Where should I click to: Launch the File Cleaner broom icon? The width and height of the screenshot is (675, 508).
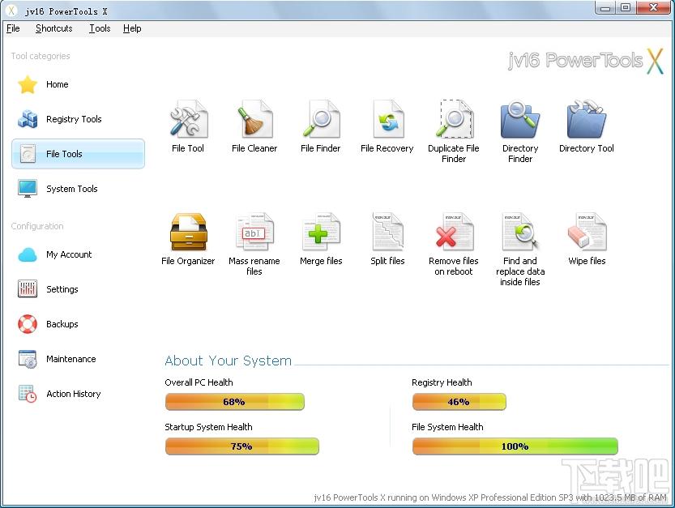coord(254,119)
